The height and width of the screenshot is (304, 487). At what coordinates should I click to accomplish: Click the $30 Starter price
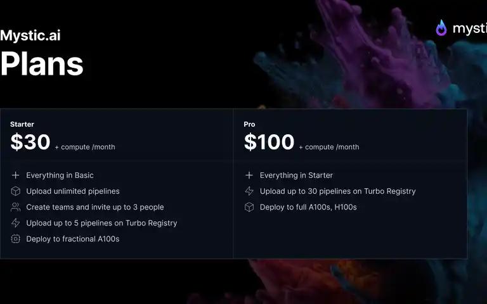(30, 142)
